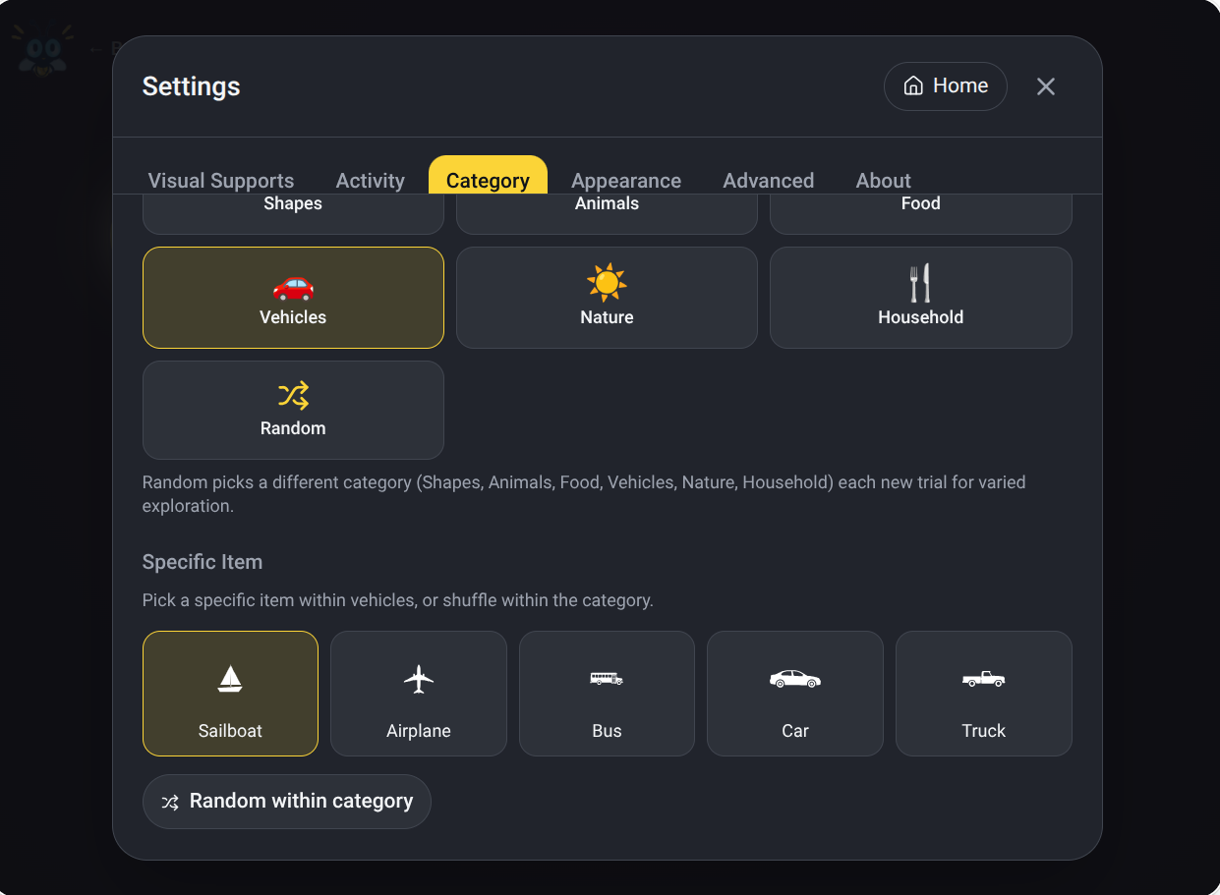Screen dimensions: 1220x895
Task: Choose the Nature sun category
Action: pyautogui.click(x=607, y=298)
